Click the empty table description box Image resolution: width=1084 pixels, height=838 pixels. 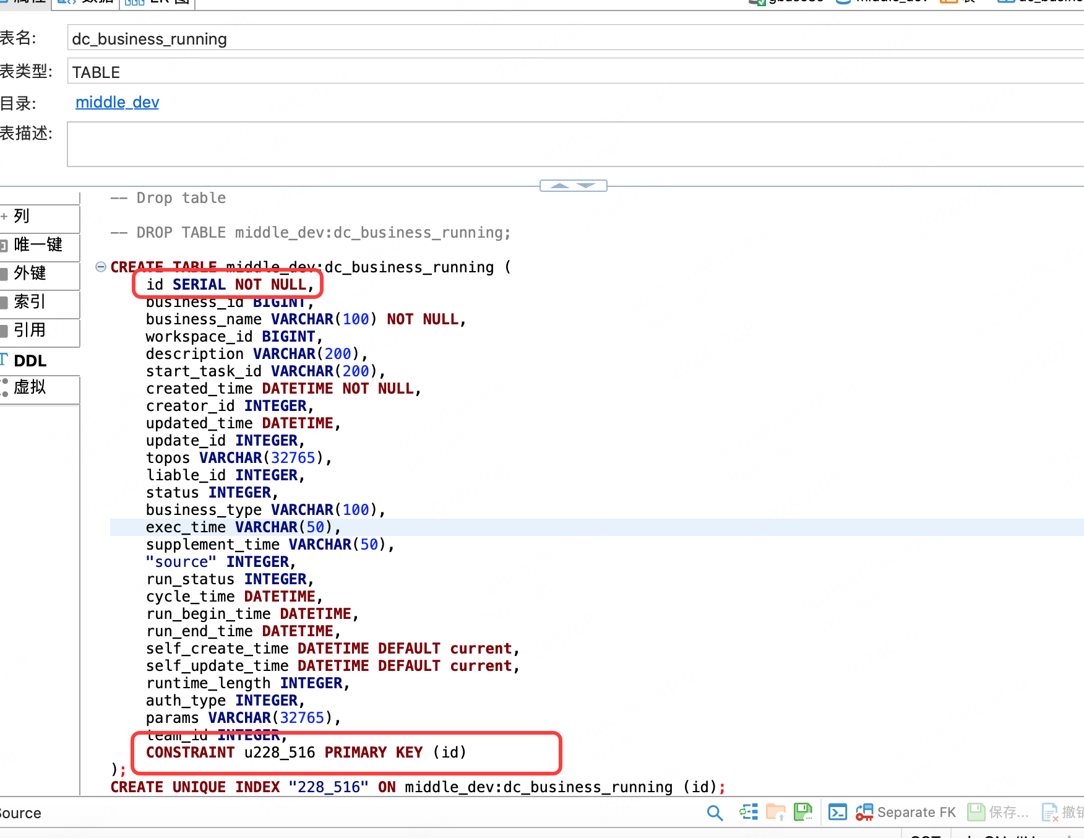[x=575, y=144]
